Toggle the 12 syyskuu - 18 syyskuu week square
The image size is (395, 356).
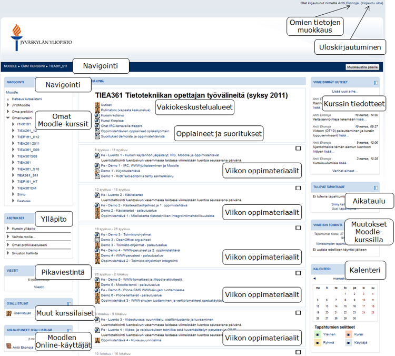(x=298, y=188)
